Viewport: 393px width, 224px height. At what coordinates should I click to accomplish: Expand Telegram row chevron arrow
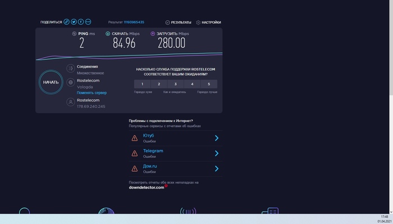(x=217, y=153)
